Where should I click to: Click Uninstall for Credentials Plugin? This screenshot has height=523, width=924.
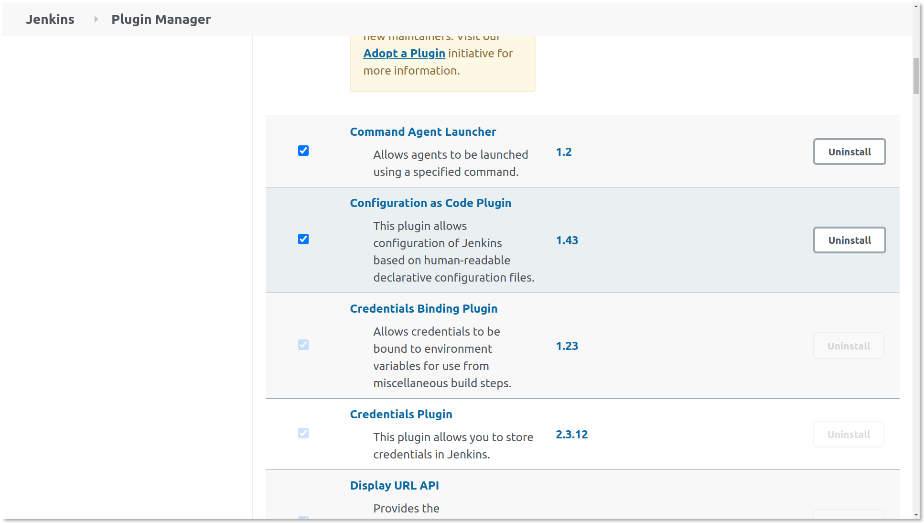[849, 434]
